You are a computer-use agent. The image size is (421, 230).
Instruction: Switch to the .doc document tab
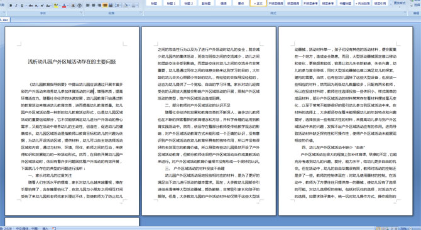coord(5,19)
